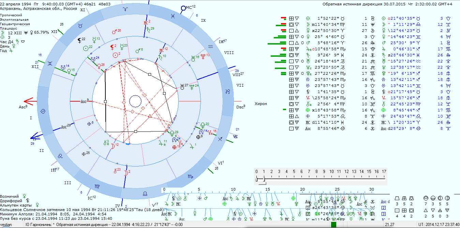The image size is (460, 228).
Task: Select the Gemini sign on the zodiac ring
Action: pyautogui.click(x=50, y=64)
